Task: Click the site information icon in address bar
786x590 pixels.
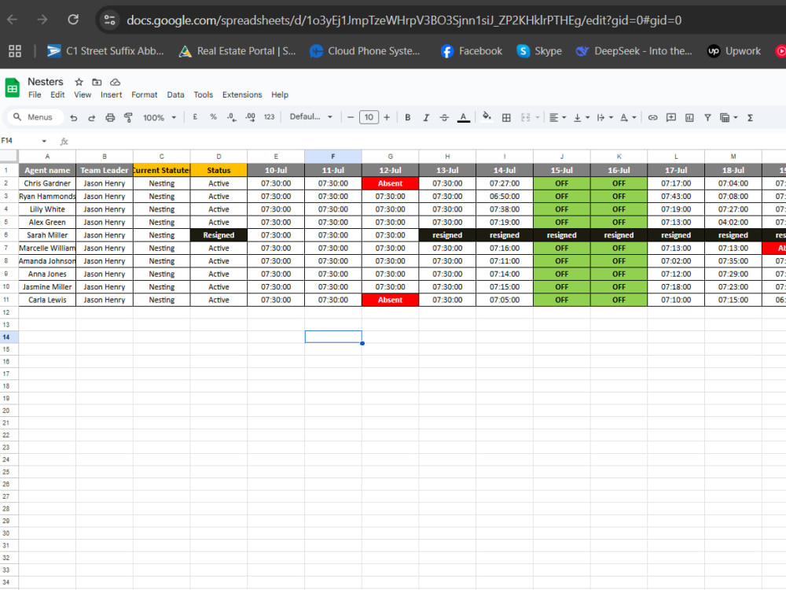Action: point(109,20)
